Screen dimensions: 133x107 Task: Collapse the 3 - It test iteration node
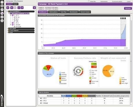coord(11,25)
